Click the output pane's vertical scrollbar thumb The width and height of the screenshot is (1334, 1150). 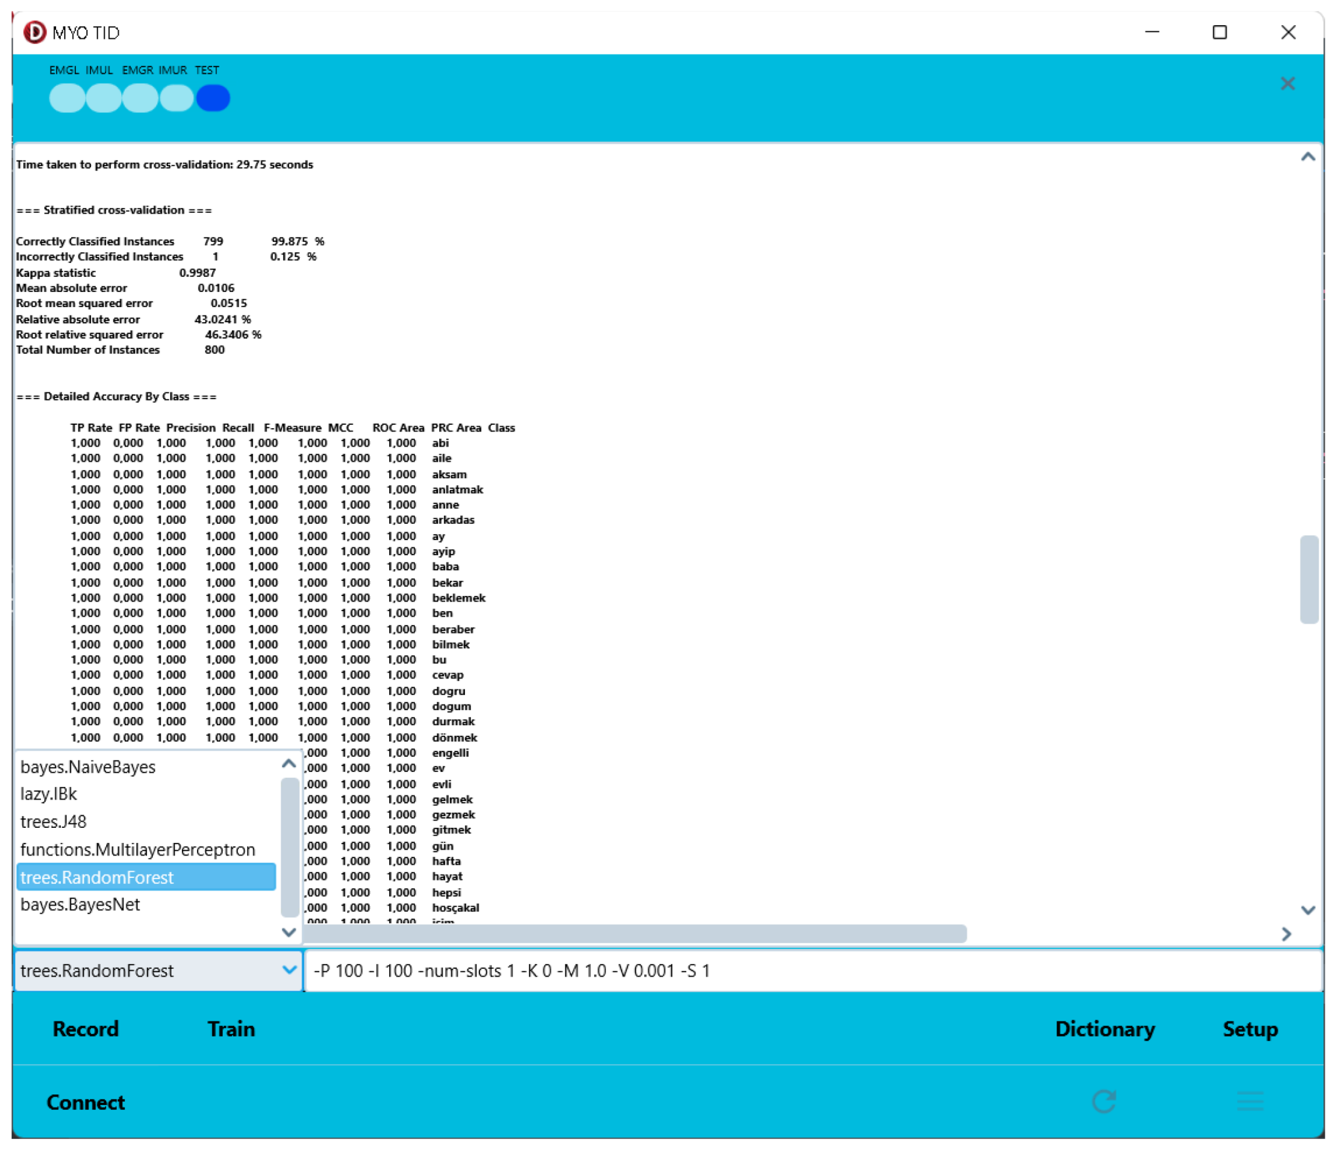point(1309,579)
